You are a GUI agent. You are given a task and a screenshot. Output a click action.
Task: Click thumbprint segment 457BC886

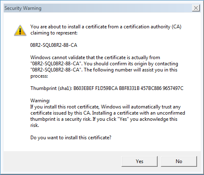151,88
